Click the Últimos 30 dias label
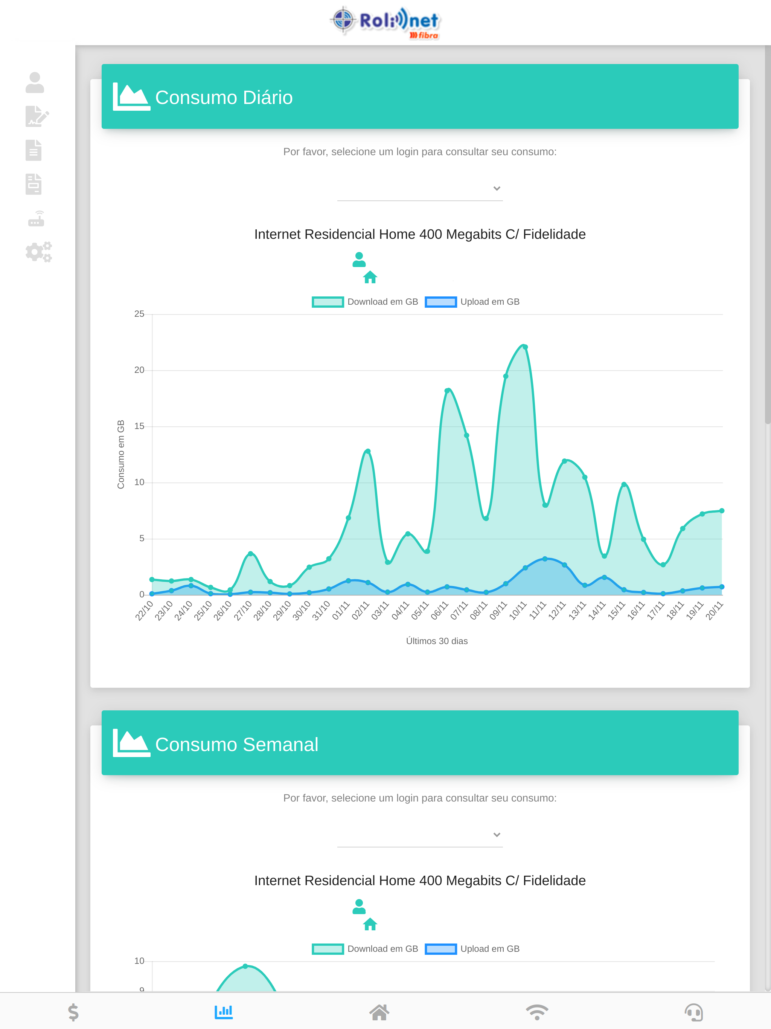The width and height of the screenshot is (771, 1029). 437,641
